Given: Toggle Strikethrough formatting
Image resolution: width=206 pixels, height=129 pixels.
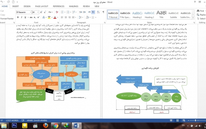Looking at the screenshot, I should (31, 17).
